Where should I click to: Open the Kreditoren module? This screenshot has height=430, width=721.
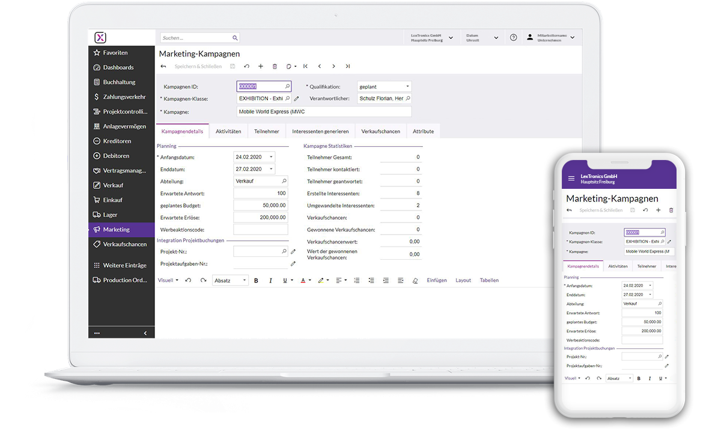click(121, 141)
